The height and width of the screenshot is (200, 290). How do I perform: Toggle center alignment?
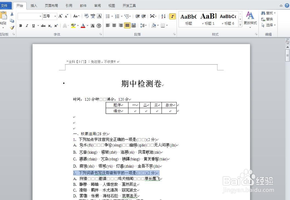click(x=114, y=25)
